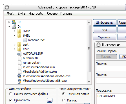
Task: Collapse the D: drive node
Action: (x=9, y=26)
